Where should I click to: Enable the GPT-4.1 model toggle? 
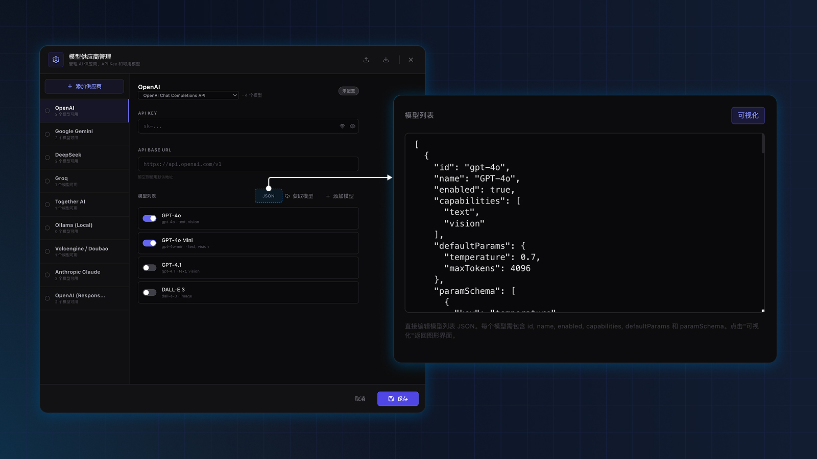tap(150, 268)
